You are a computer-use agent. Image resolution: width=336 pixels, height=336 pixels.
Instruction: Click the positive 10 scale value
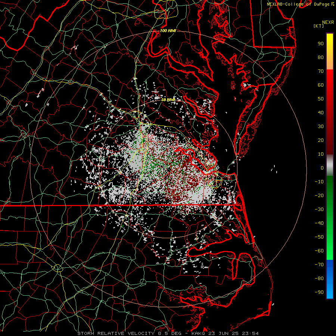(321, 154)
